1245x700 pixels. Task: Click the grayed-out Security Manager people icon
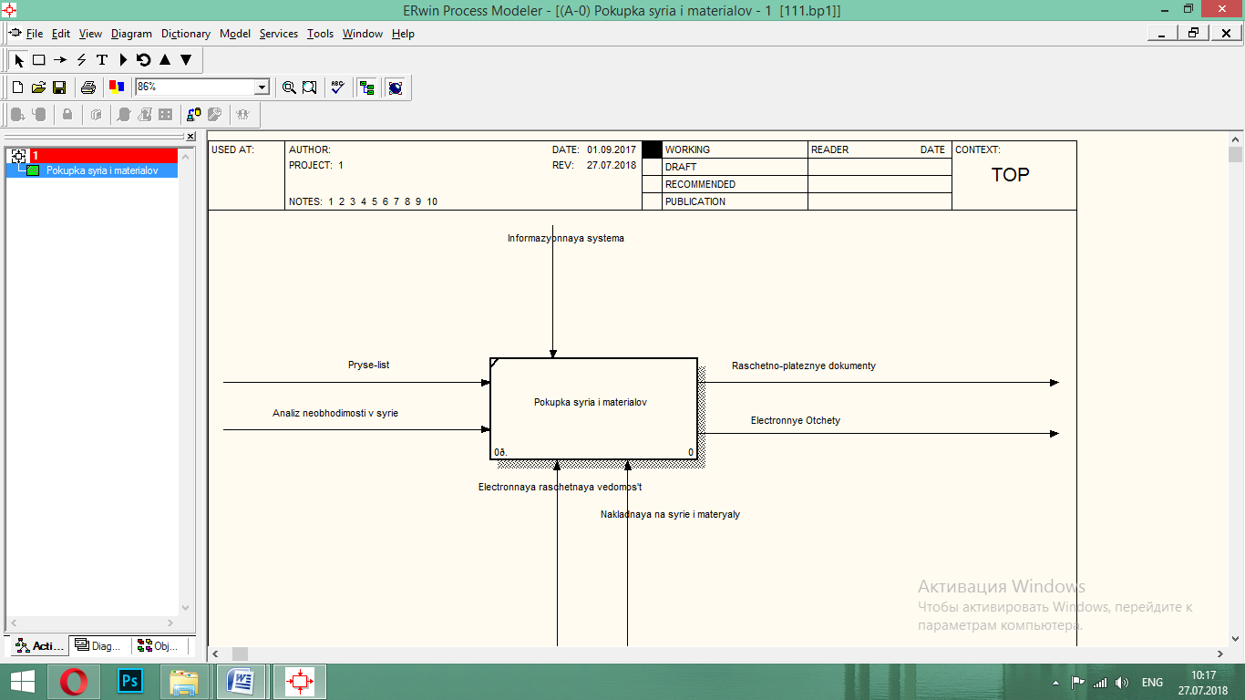243,115
